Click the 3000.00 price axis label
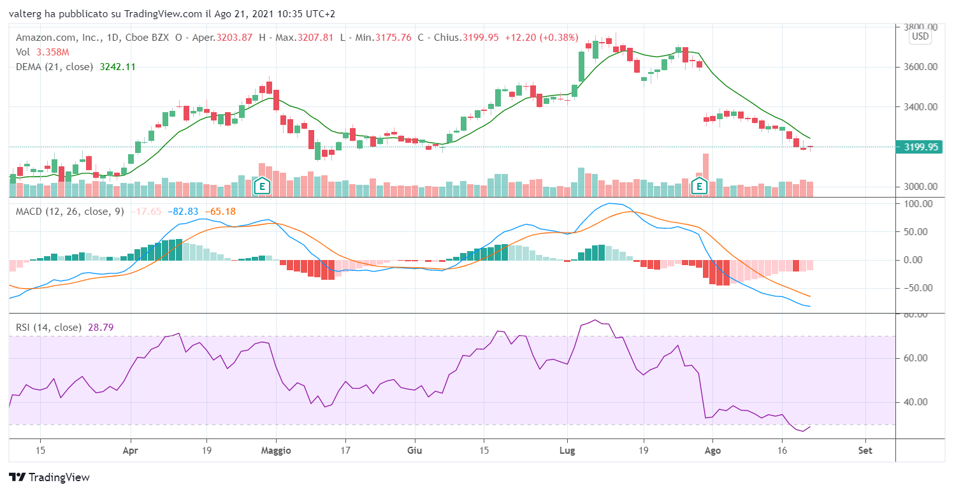 919,187
